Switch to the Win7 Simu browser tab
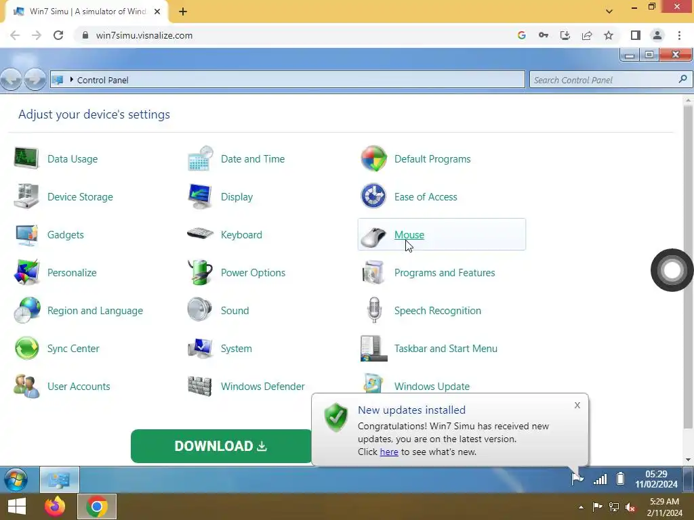 click(87, 12)
